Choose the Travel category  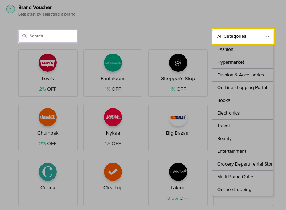tap(243, 126)
